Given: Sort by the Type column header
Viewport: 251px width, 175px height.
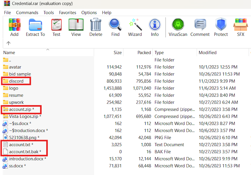Looking at the screenshot, I should 175,52.
